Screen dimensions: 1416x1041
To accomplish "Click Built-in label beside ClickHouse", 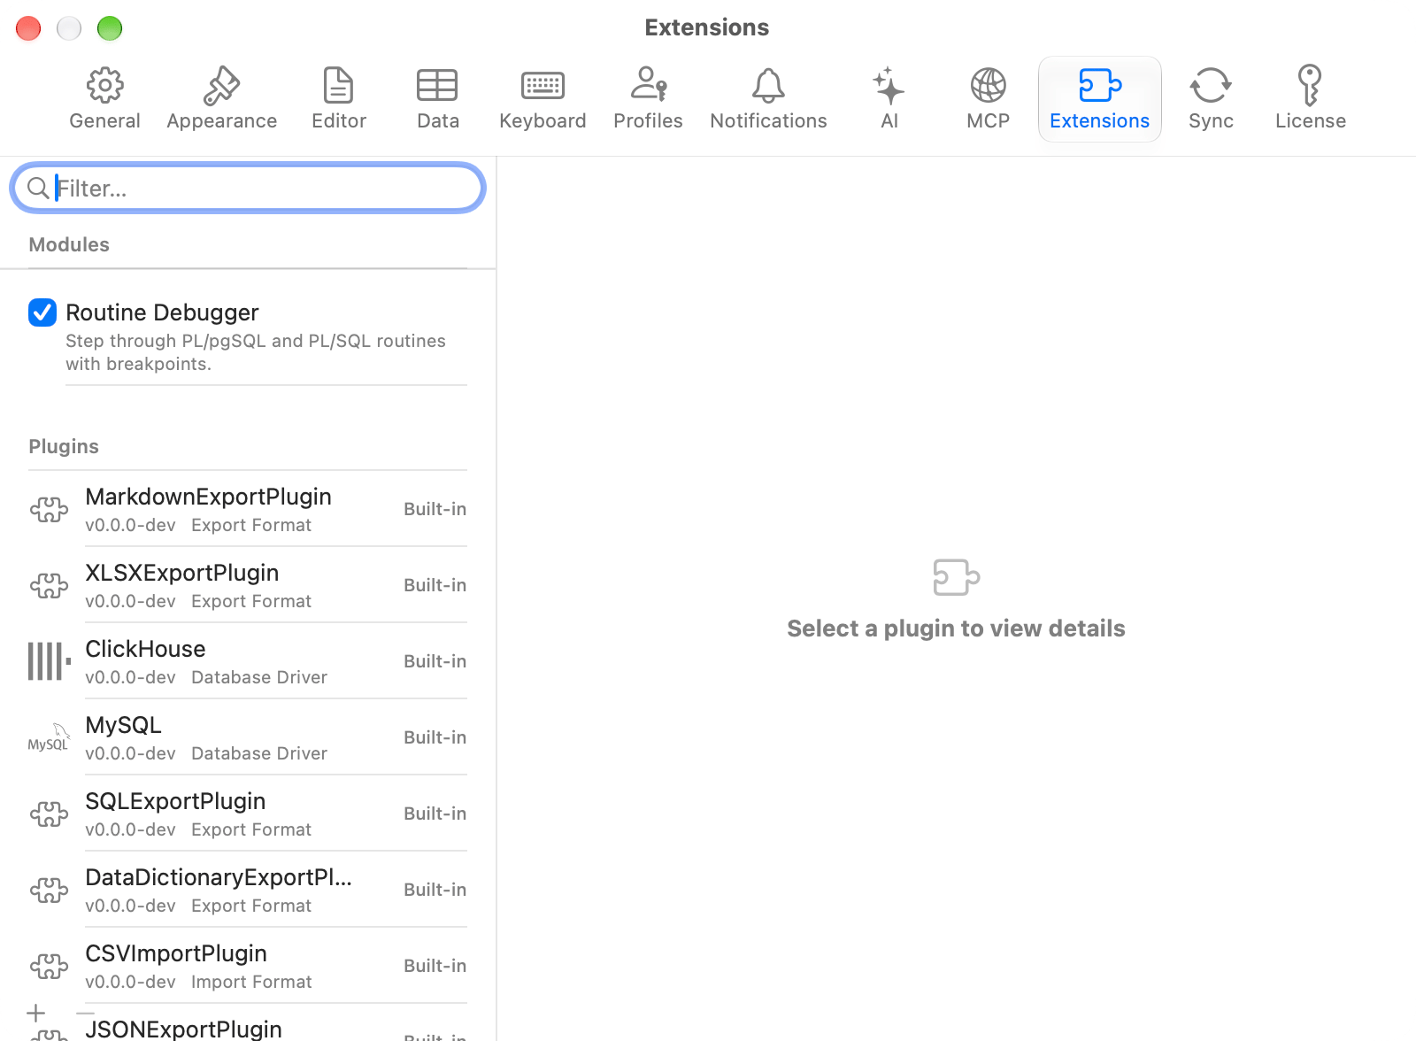I will (x=435, y=661).
